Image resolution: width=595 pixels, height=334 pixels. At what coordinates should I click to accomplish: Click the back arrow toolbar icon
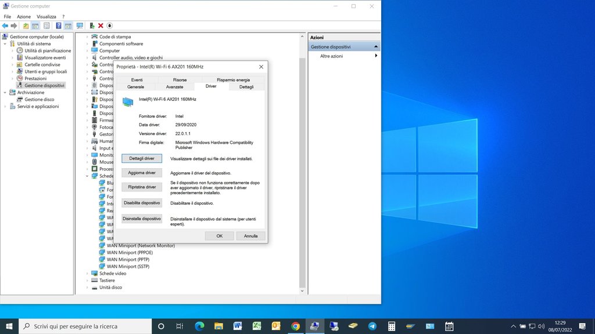tap(5, 26)
